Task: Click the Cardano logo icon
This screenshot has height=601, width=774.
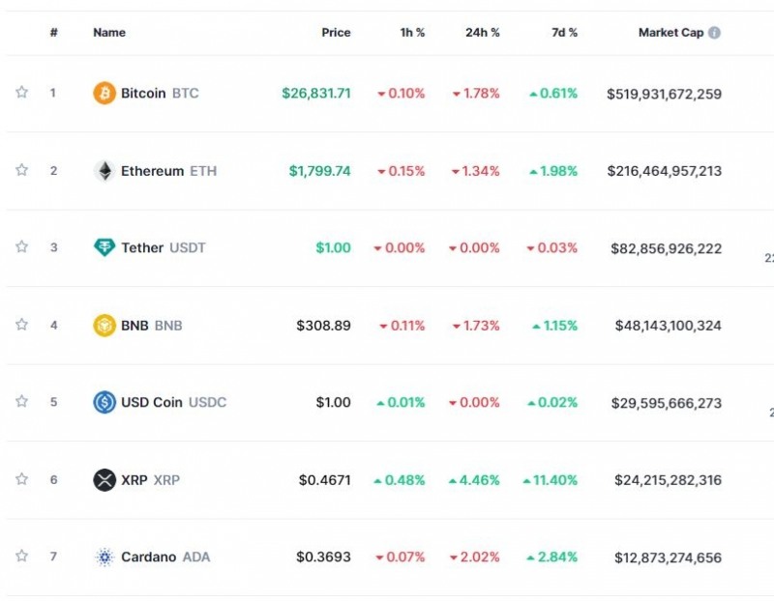Action: [104, 558]
